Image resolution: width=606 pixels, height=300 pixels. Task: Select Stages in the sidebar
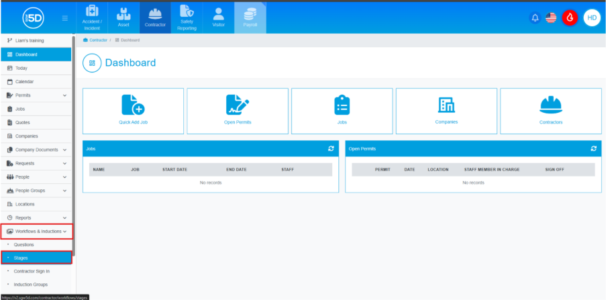(x=36, y=258)
